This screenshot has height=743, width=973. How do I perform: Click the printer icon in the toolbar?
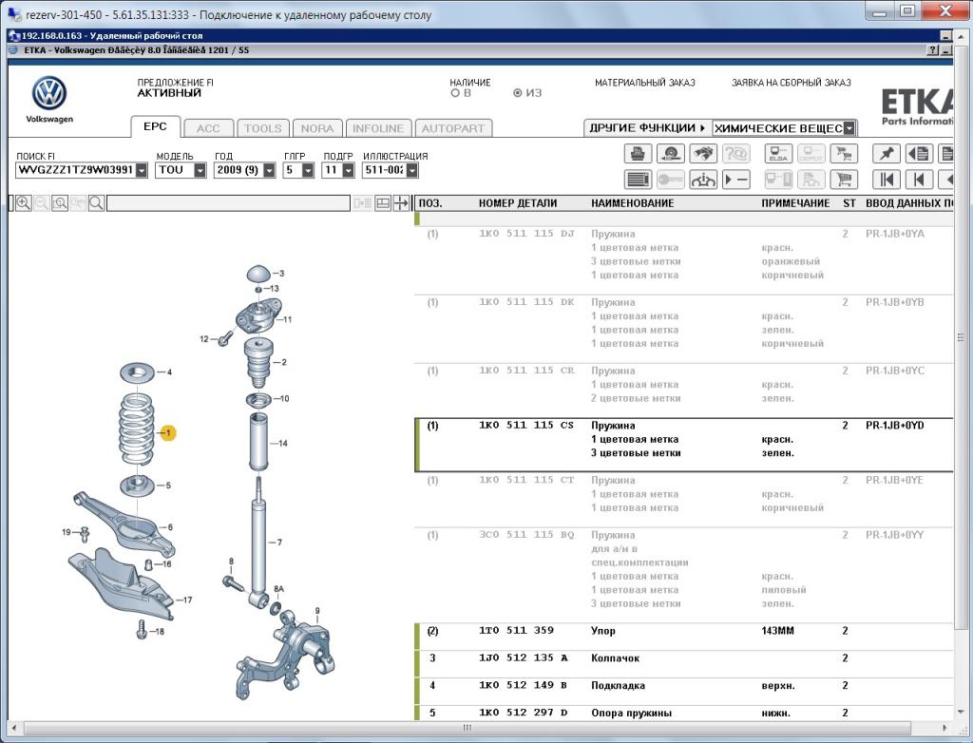click(638, 153)
